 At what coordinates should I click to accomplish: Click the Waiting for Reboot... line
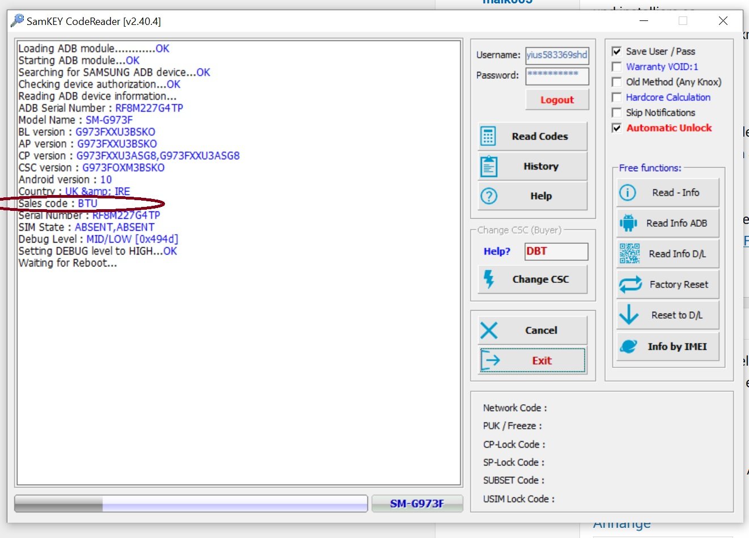67,263
